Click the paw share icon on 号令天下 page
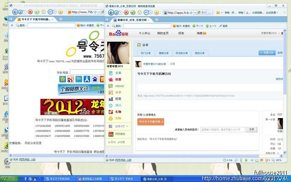 [x=95, y=79]
